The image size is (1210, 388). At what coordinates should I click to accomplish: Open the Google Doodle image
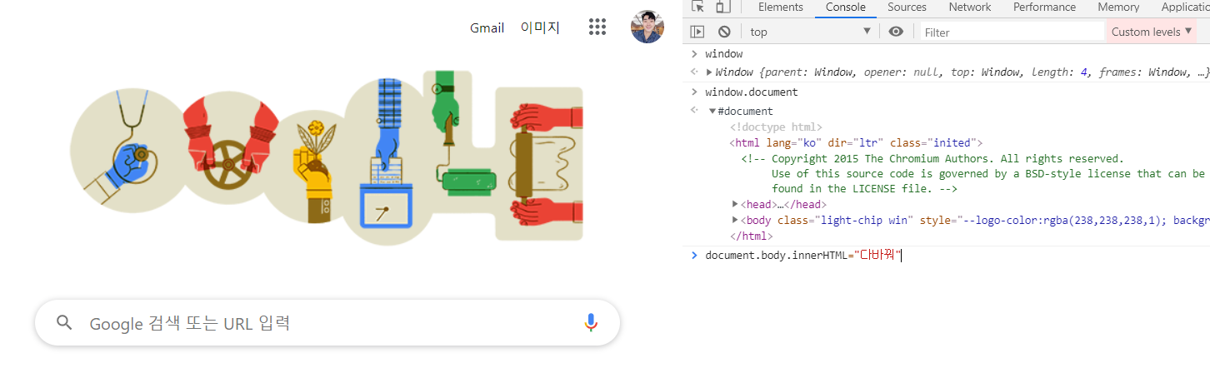[x=327, y=158]
